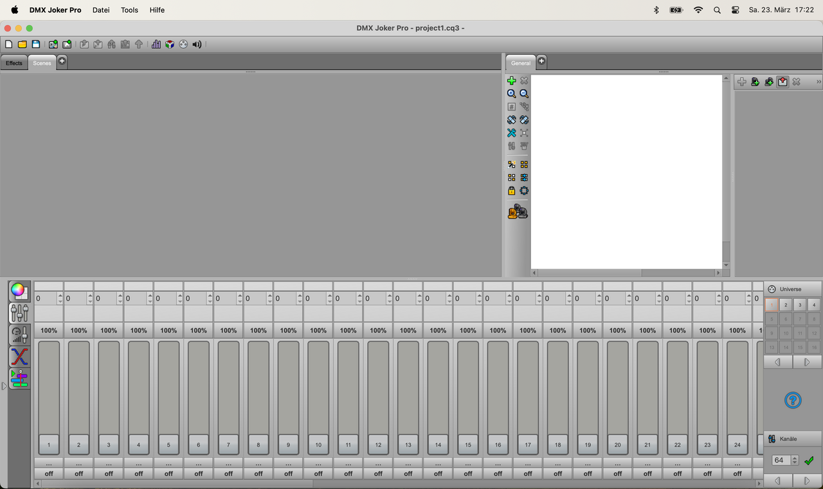Viewport: 823px width, 489px height.
Task: Click the fixture with green plus icon
Action: 755,82
